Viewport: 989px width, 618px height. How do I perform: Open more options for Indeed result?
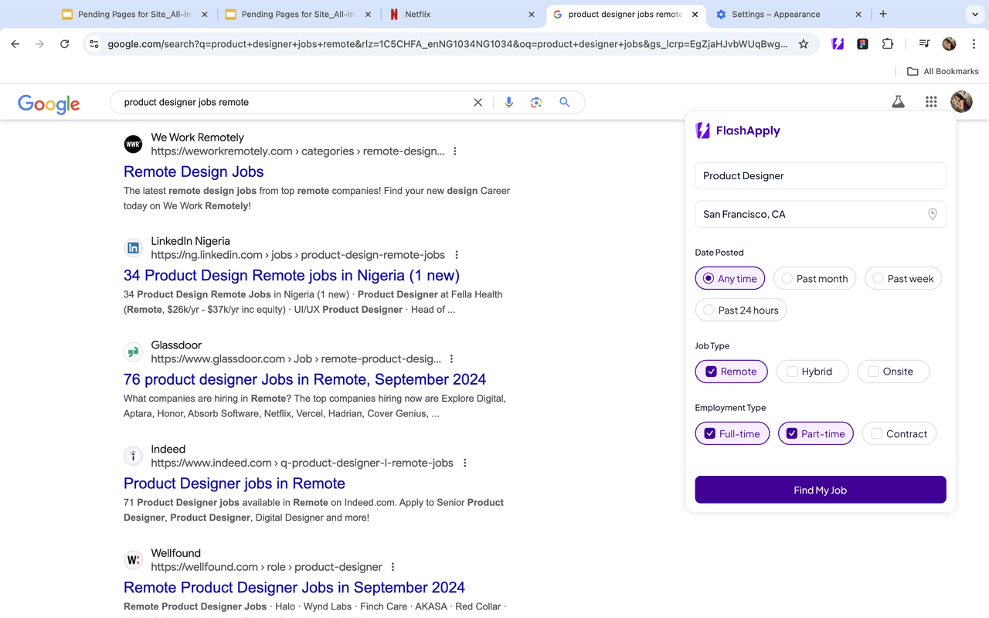point(465,463)
